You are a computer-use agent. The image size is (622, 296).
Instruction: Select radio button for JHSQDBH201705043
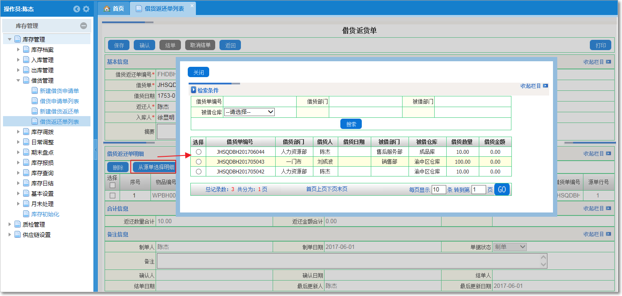click(x=198, y=162)
